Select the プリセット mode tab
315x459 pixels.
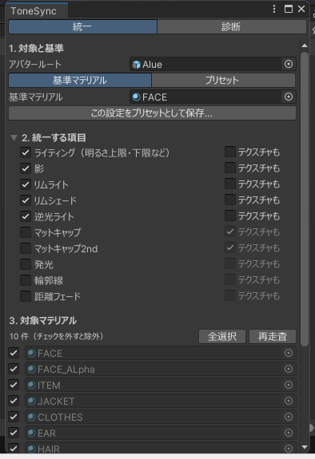pos(223,80)
